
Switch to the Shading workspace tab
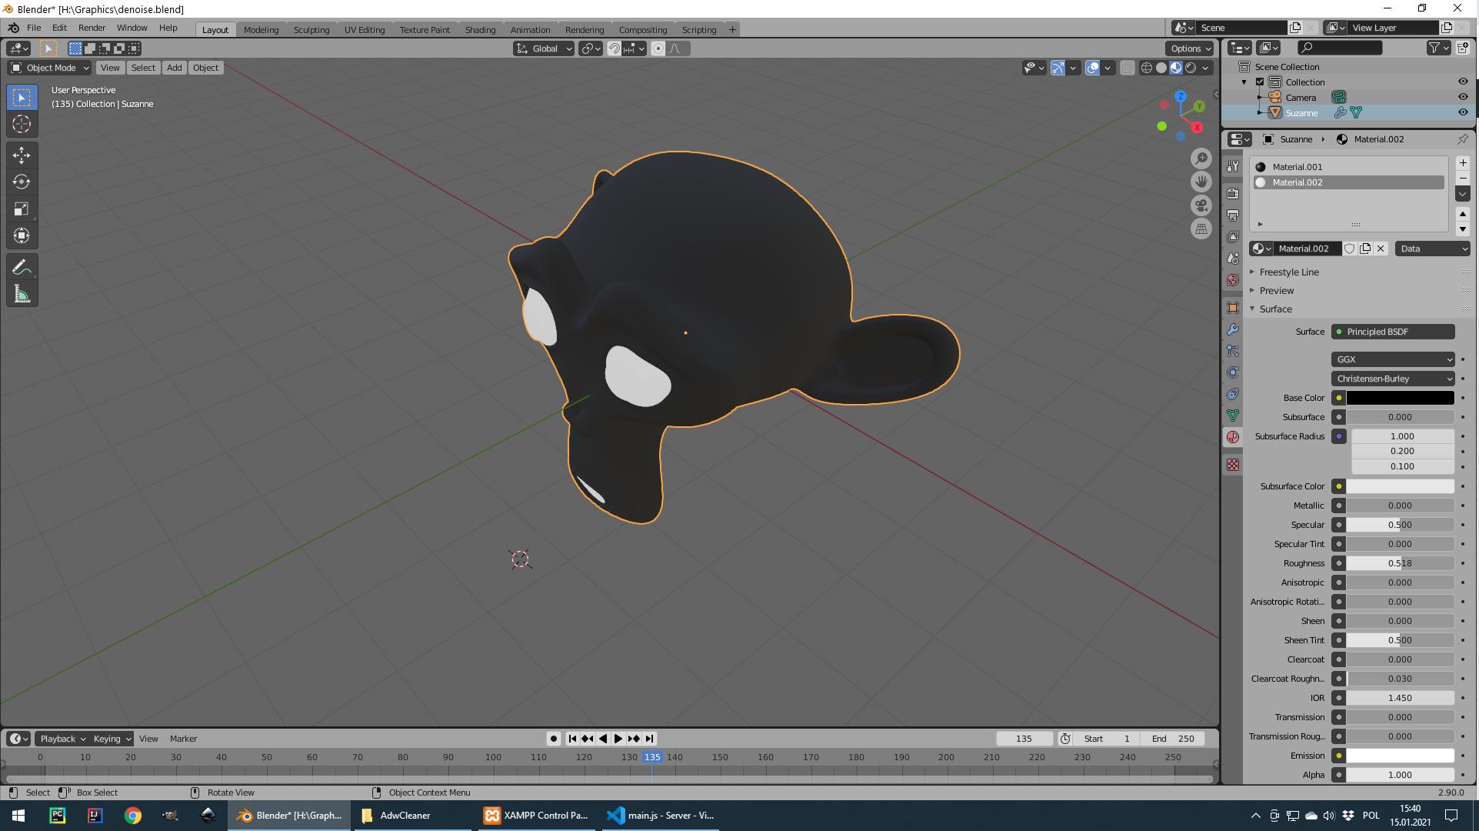click(x=480, y=30)
